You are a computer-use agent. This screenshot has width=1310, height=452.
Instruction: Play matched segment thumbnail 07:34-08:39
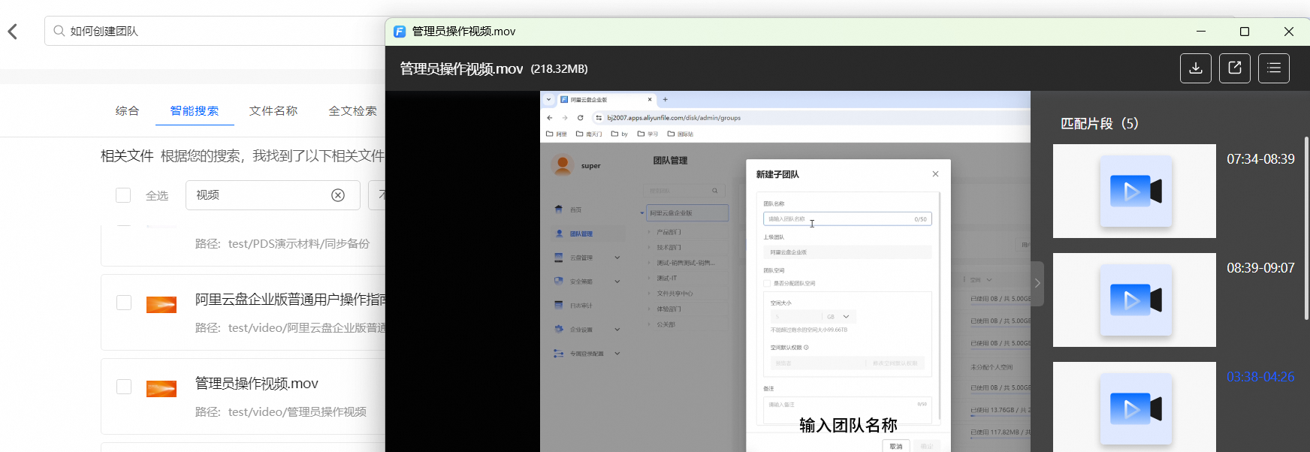pos(1134,191)
